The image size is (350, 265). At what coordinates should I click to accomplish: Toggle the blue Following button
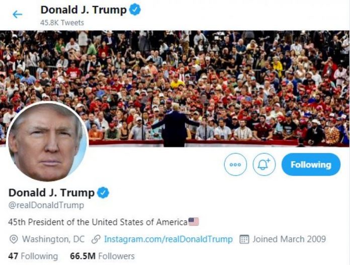pos(311,164)
